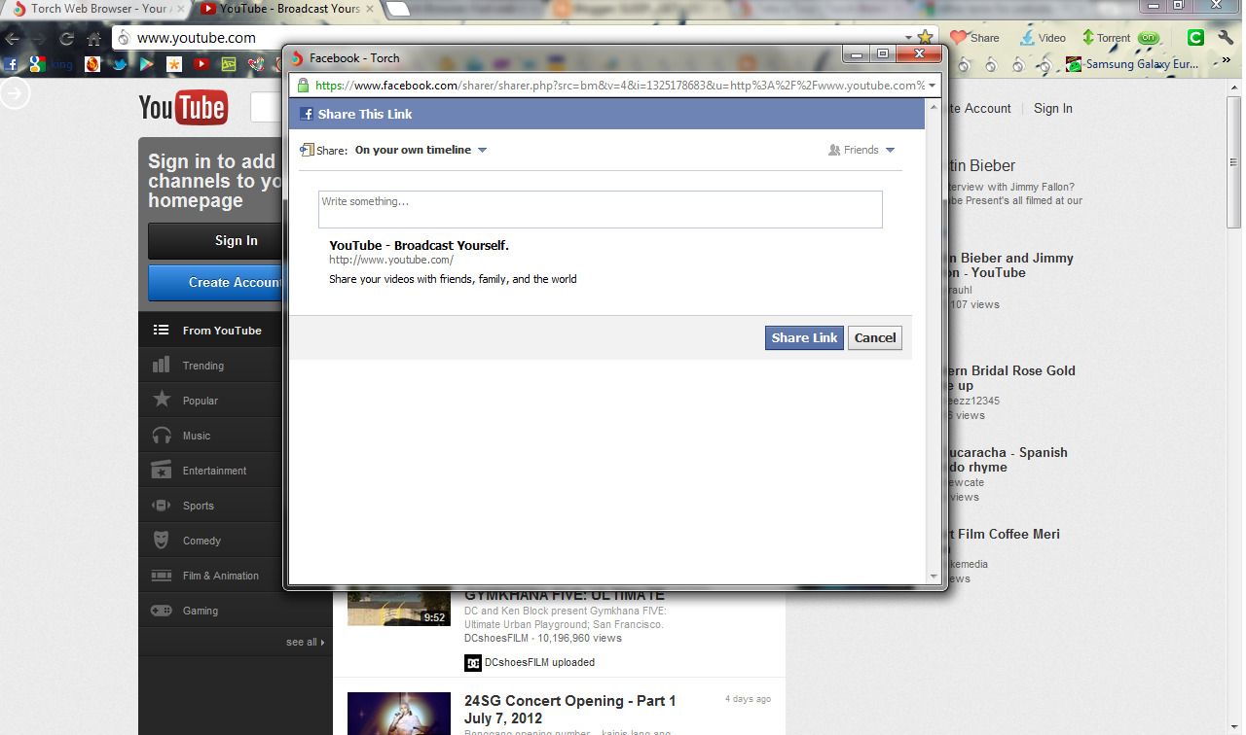Open the Gymkhana Five video thumbnail
Viewport: 1246px width, 735px height.
coord(399,607)
